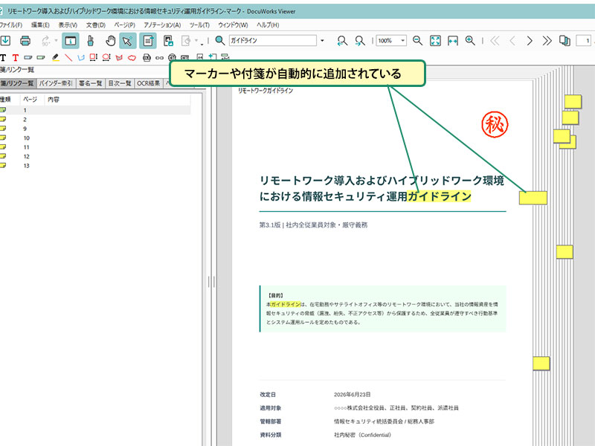The height and width of the screenshot is (446, 595).
Task: Select the blue polyline tool
Action: 81,58
